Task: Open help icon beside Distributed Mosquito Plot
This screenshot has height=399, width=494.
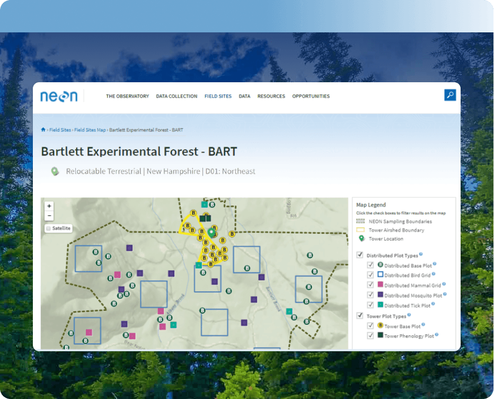Action: tap(445, 294)
